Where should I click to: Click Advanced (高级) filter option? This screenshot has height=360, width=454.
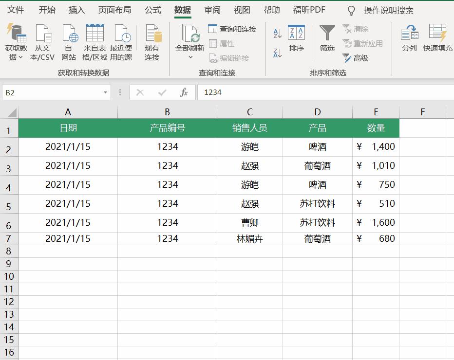(x=360, y=58)
